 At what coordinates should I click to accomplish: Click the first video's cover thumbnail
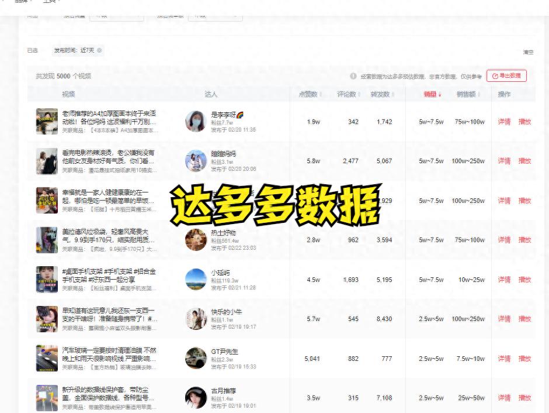47,123
